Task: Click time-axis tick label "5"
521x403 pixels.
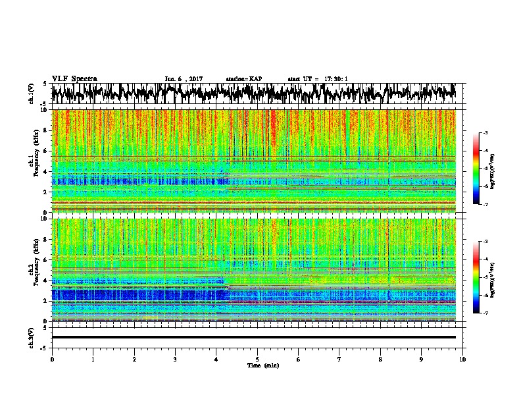Action: click(x=257, y=360)
